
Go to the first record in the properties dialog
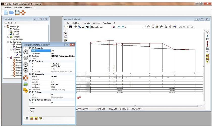click(x=25, y=52)
